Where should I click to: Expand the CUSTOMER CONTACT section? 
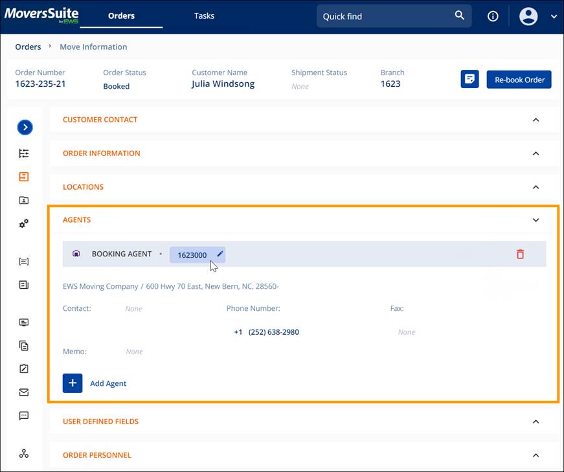pos(536,120)
